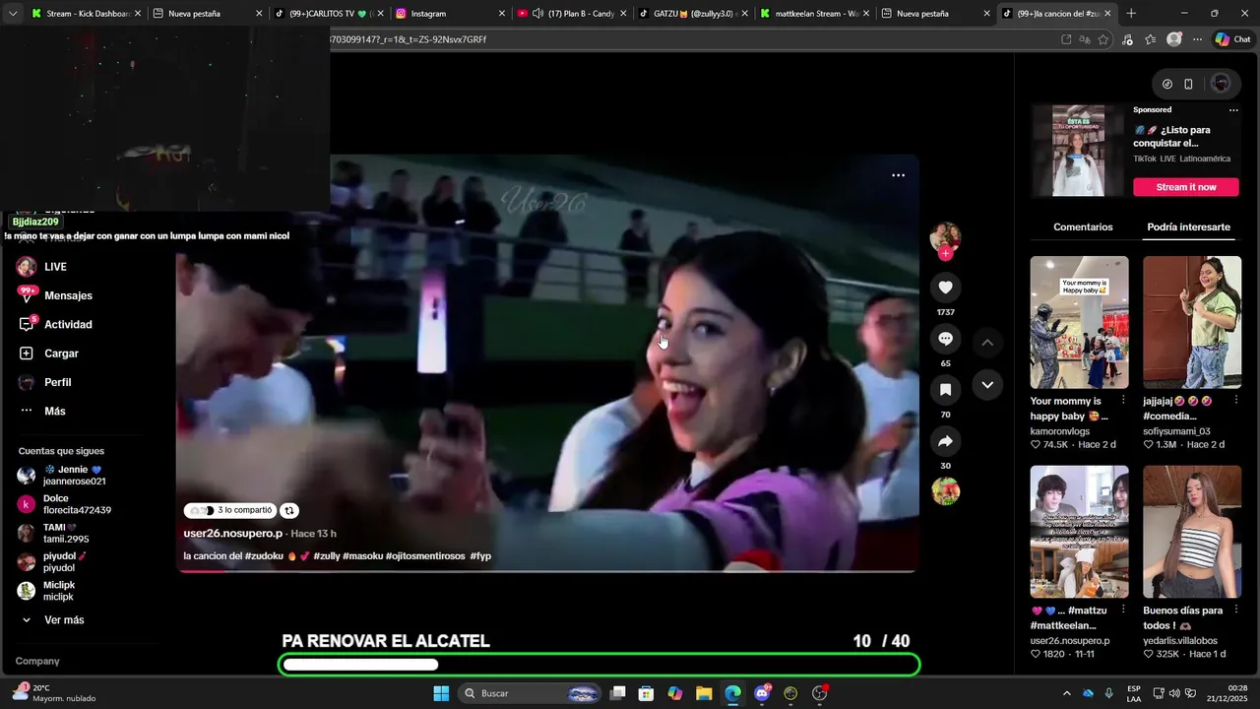Image resolution: width=1260 pixels, height=709 pixels.
Task: Switch to Comentarios tab
Action: click(1083, 227)
